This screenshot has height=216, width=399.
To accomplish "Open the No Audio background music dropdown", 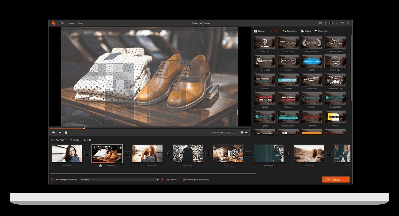I will pyautogui.click(x=120, y=179).
